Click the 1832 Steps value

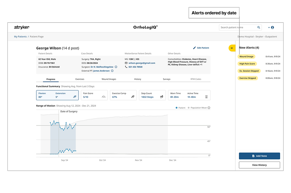pos(147,97)
